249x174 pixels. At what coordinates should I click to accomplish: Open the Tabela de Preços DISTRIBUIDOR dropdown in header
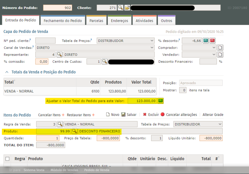[125, 41]
